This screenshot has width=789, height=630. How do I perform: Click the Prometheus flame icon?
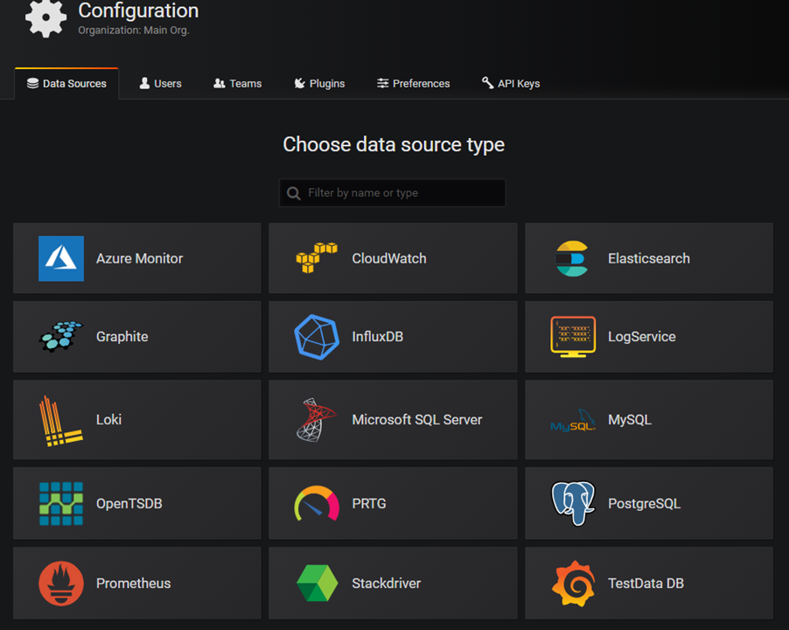(61, 584)
